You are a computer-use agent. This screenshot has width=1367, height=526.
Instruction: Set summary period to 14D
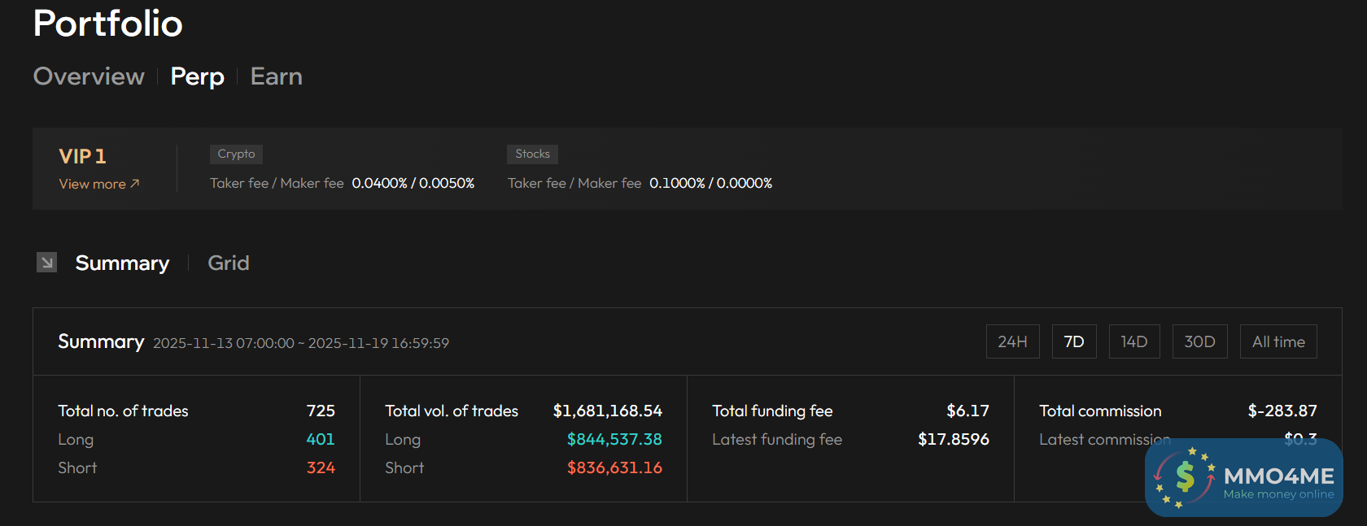pos(1133,341)
